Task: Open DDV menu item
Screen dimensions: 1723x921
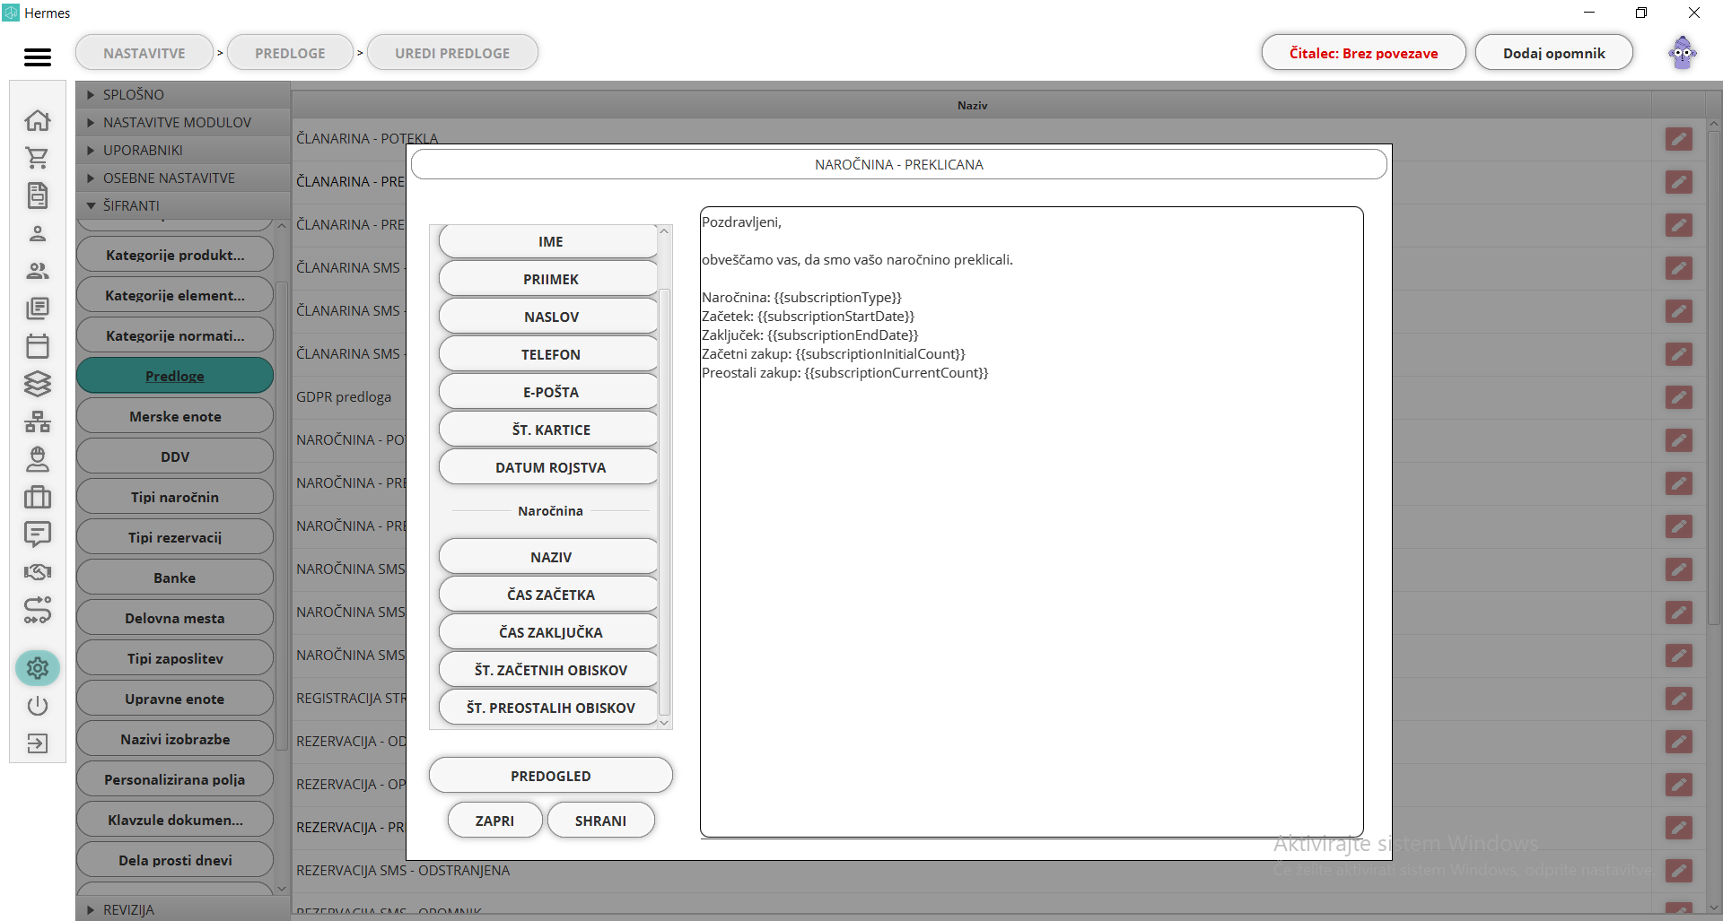Action: 175,456
